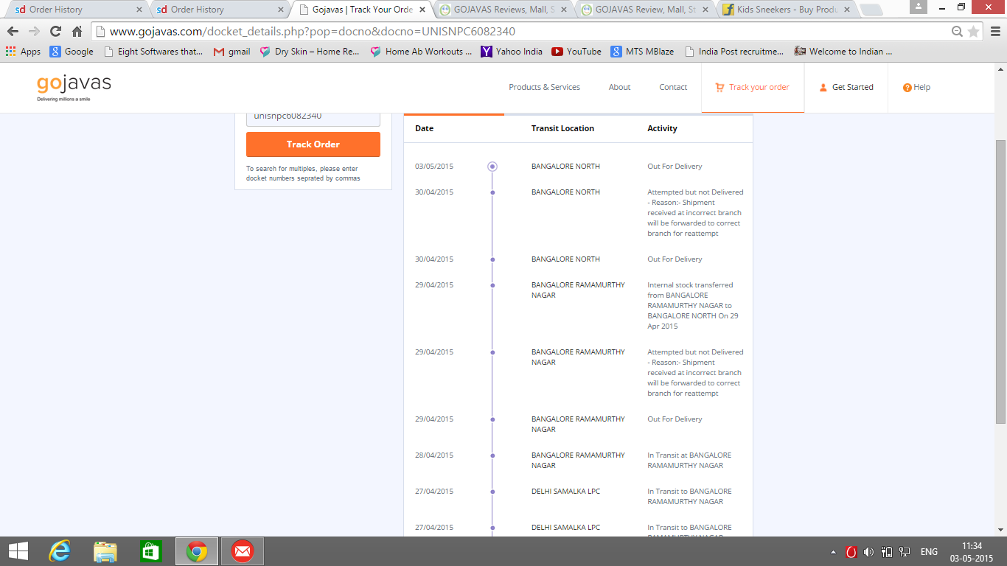Bookmark this page with star icon
This screenshot has height=566, width=1007.
(973, 32)
